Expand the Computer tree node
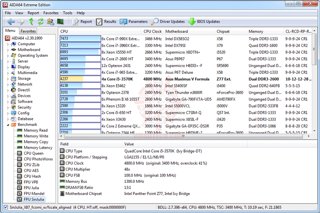 click(8, 44)
